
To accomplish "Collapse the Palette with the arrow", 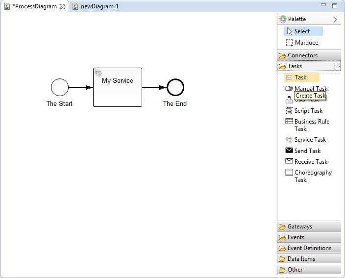I will tap(335, 20).
